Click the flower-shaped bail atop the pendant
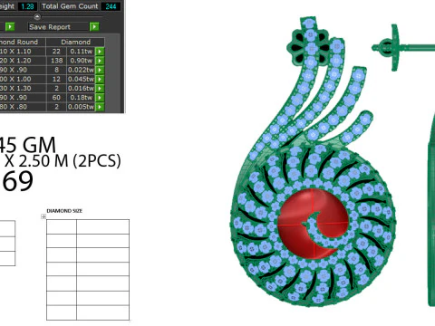Viewport: 435px width, 326px height. pyautogui.click(x=308, y=47)
